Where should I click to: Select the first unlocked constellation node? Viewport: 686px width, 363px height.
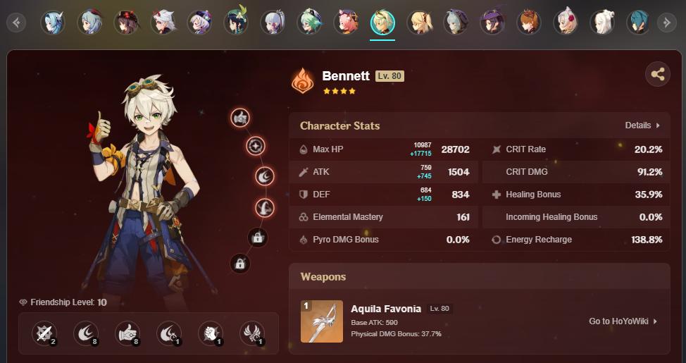(240, 118)
